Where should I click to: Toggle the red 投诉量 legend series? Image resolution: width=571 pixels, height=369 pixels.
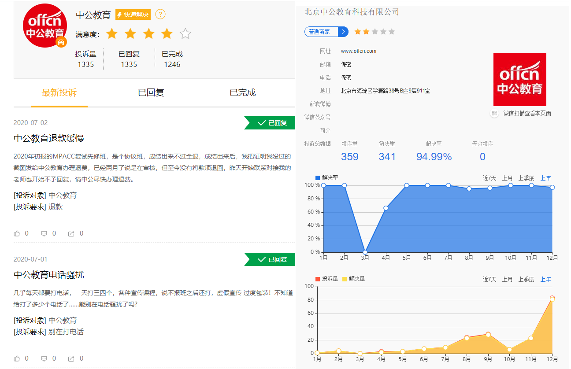pos(326,279)
